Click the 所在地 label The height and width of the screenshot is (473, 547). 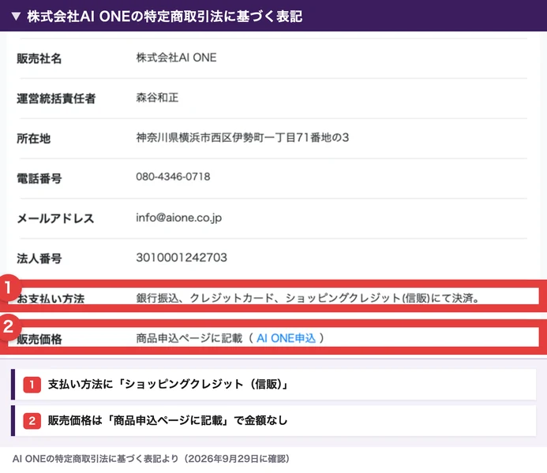34,139
